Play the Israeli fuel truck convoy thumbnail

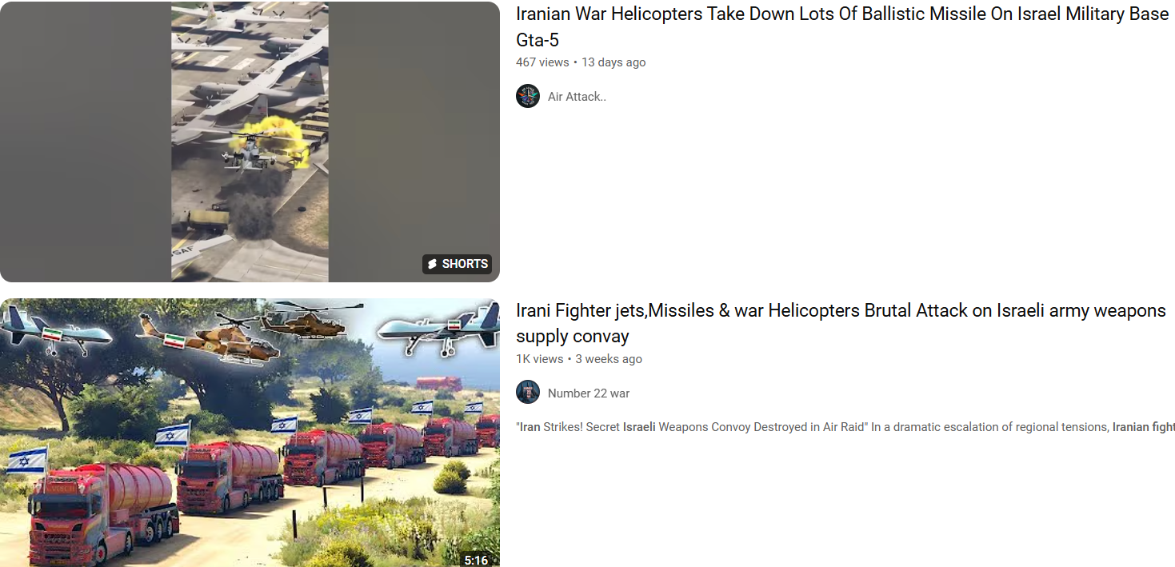(x=250, y=433)
